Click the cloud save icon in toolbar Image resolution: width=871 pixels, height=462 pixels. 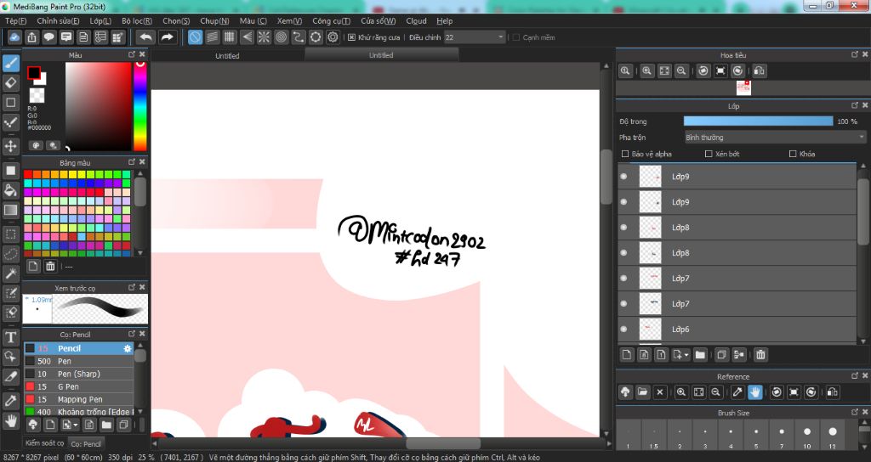[14, 37]
